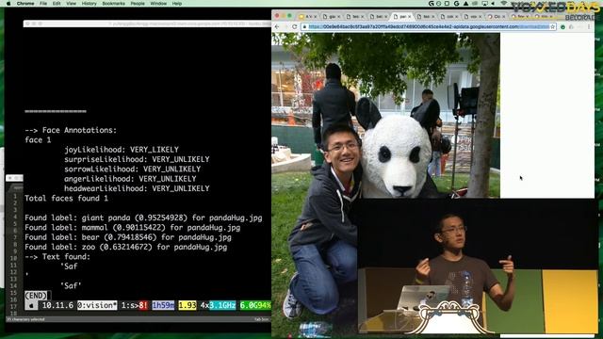Click the '6.0G94%' memory status segment
The width and height of the screenshot is (603, 339).
(x=255, y=305)
